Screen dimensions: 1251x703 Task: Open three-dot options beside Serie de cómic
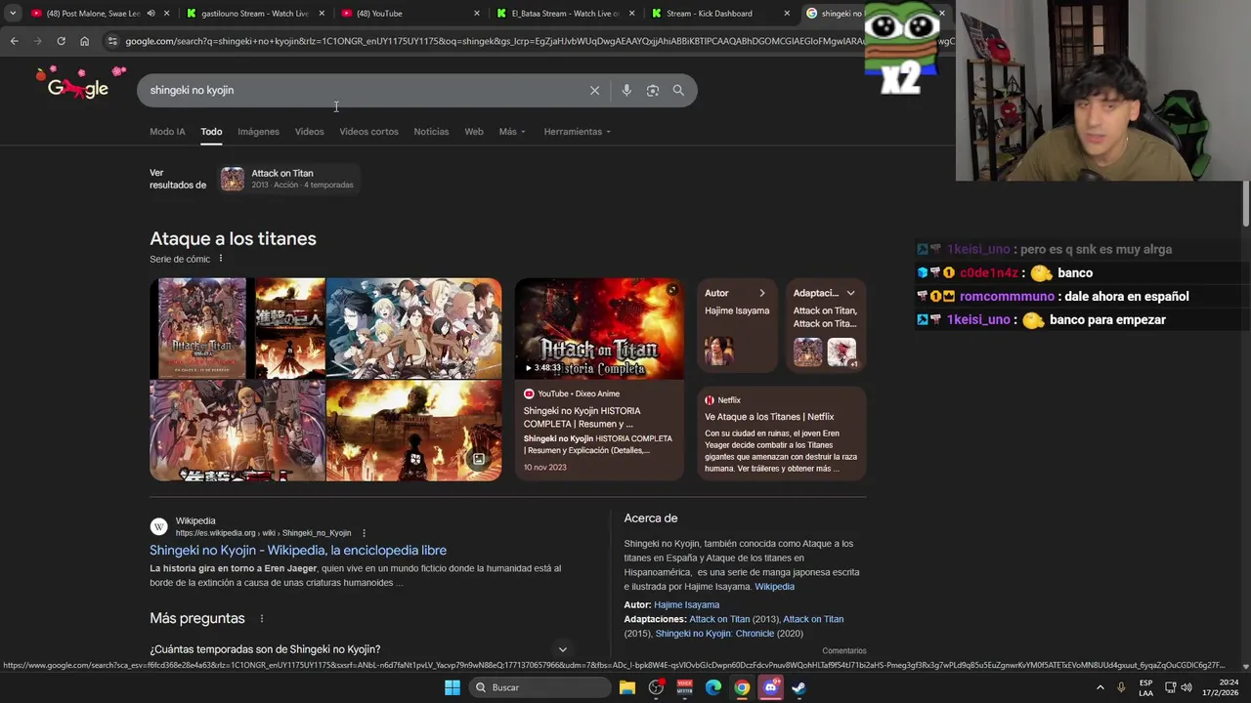[x=221, y=259]
